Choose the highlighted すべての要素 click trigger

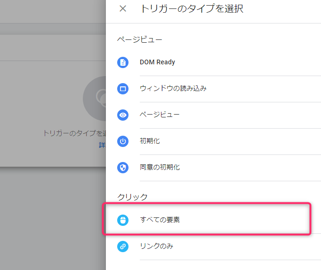207,219
